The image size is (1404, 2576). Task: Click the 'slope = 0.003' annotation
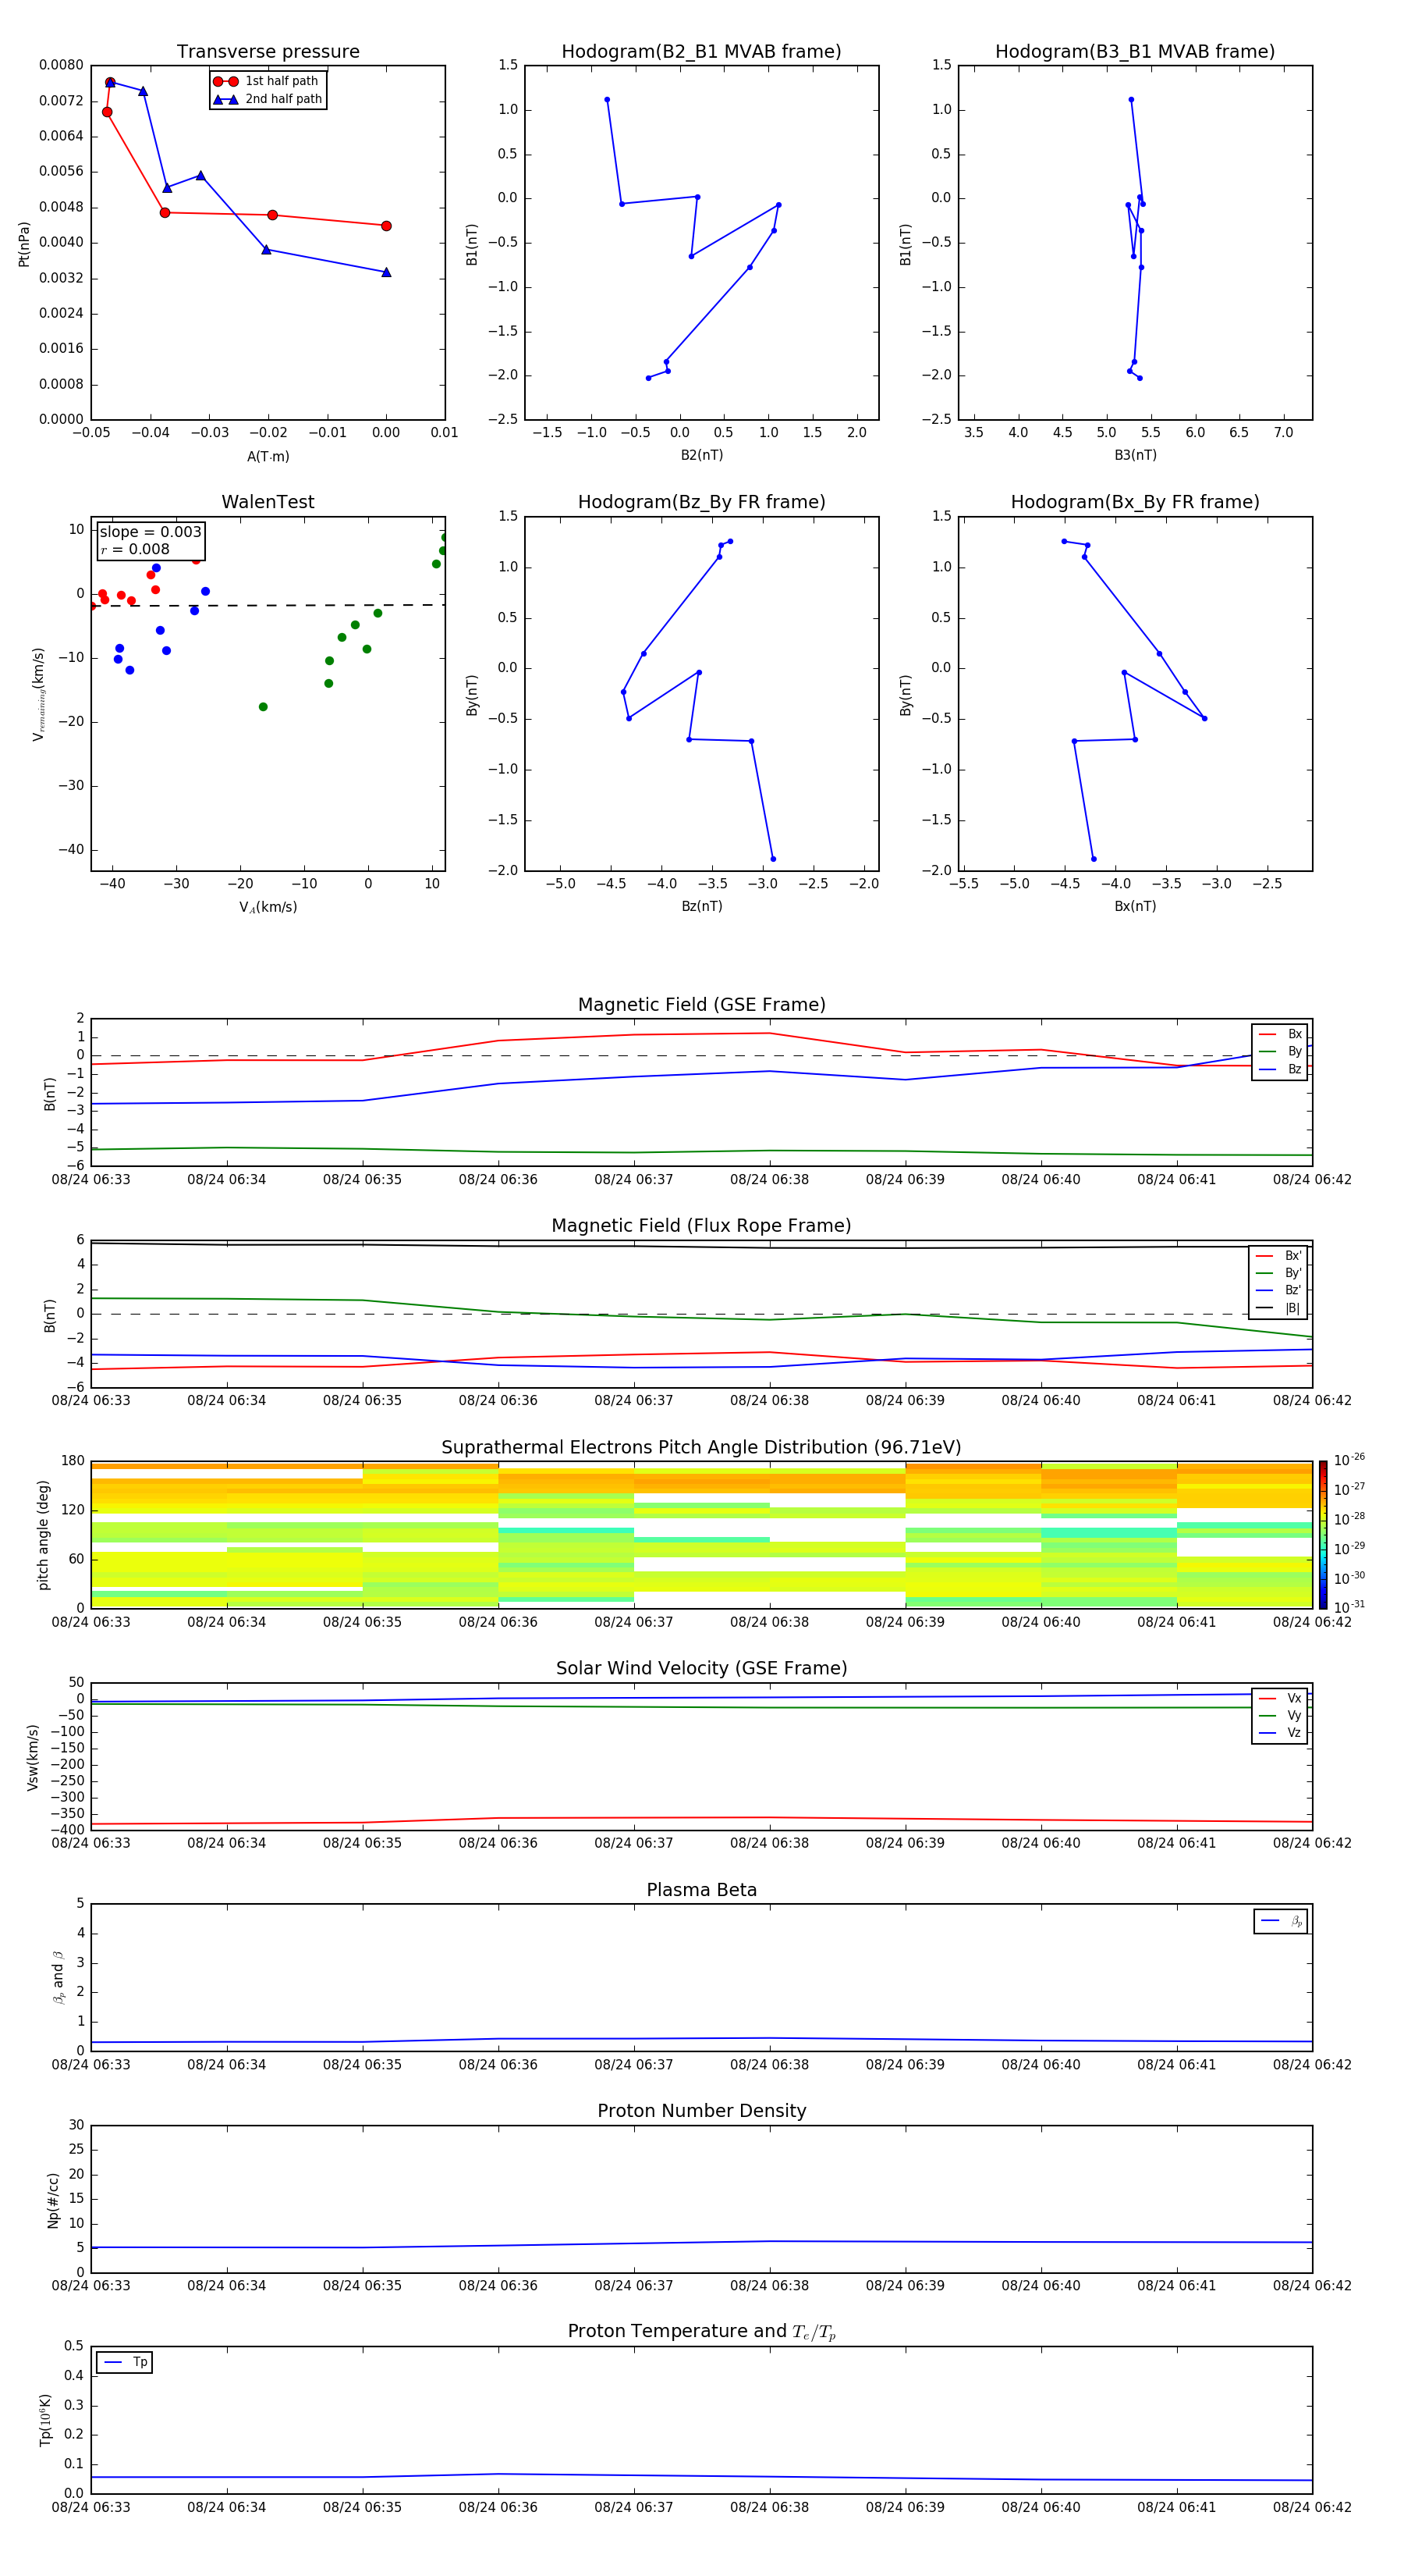coord(150,532)
